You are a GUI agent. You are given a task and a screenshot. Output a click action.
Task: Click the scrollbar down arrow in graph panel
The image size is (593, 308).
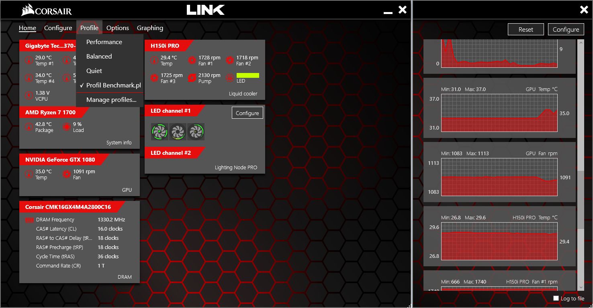(581, 288)
